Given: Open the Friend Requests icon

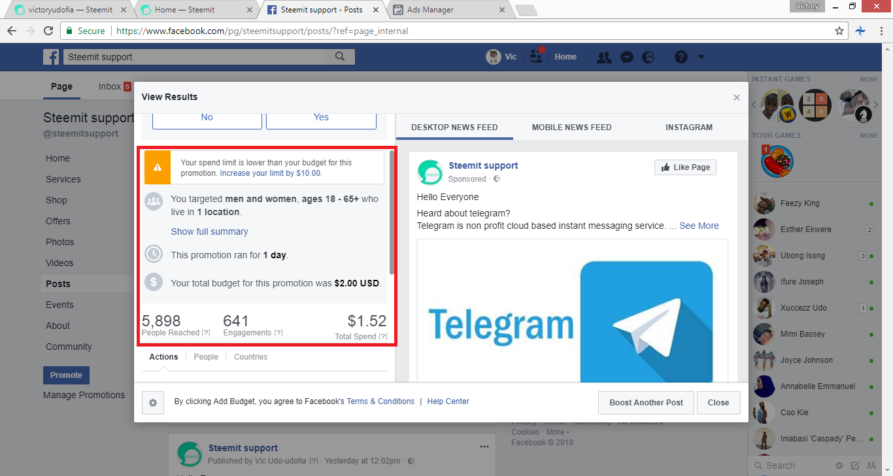Looking at the screenshot, I should (604, 57).
